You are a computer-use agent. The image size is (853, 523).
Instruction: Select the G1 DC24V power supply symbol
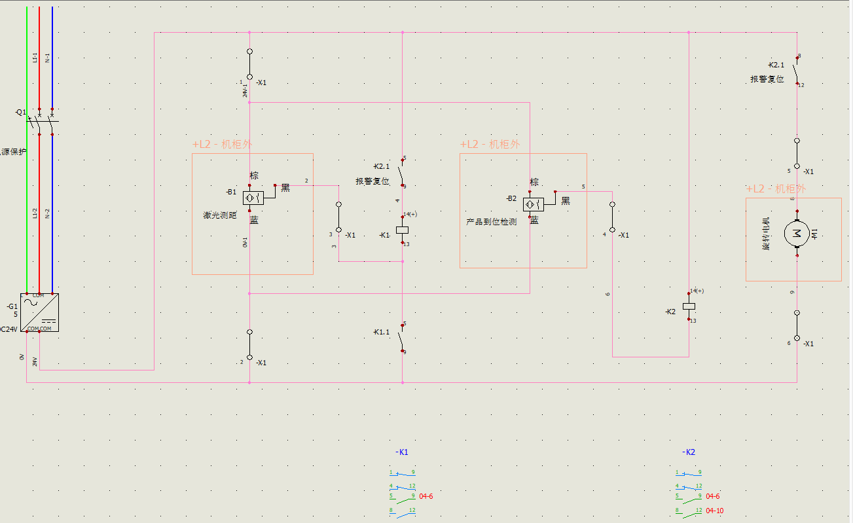pos(39,312)
